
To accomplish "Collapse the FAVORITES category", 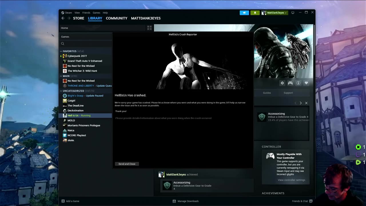I will pos(61,51).
